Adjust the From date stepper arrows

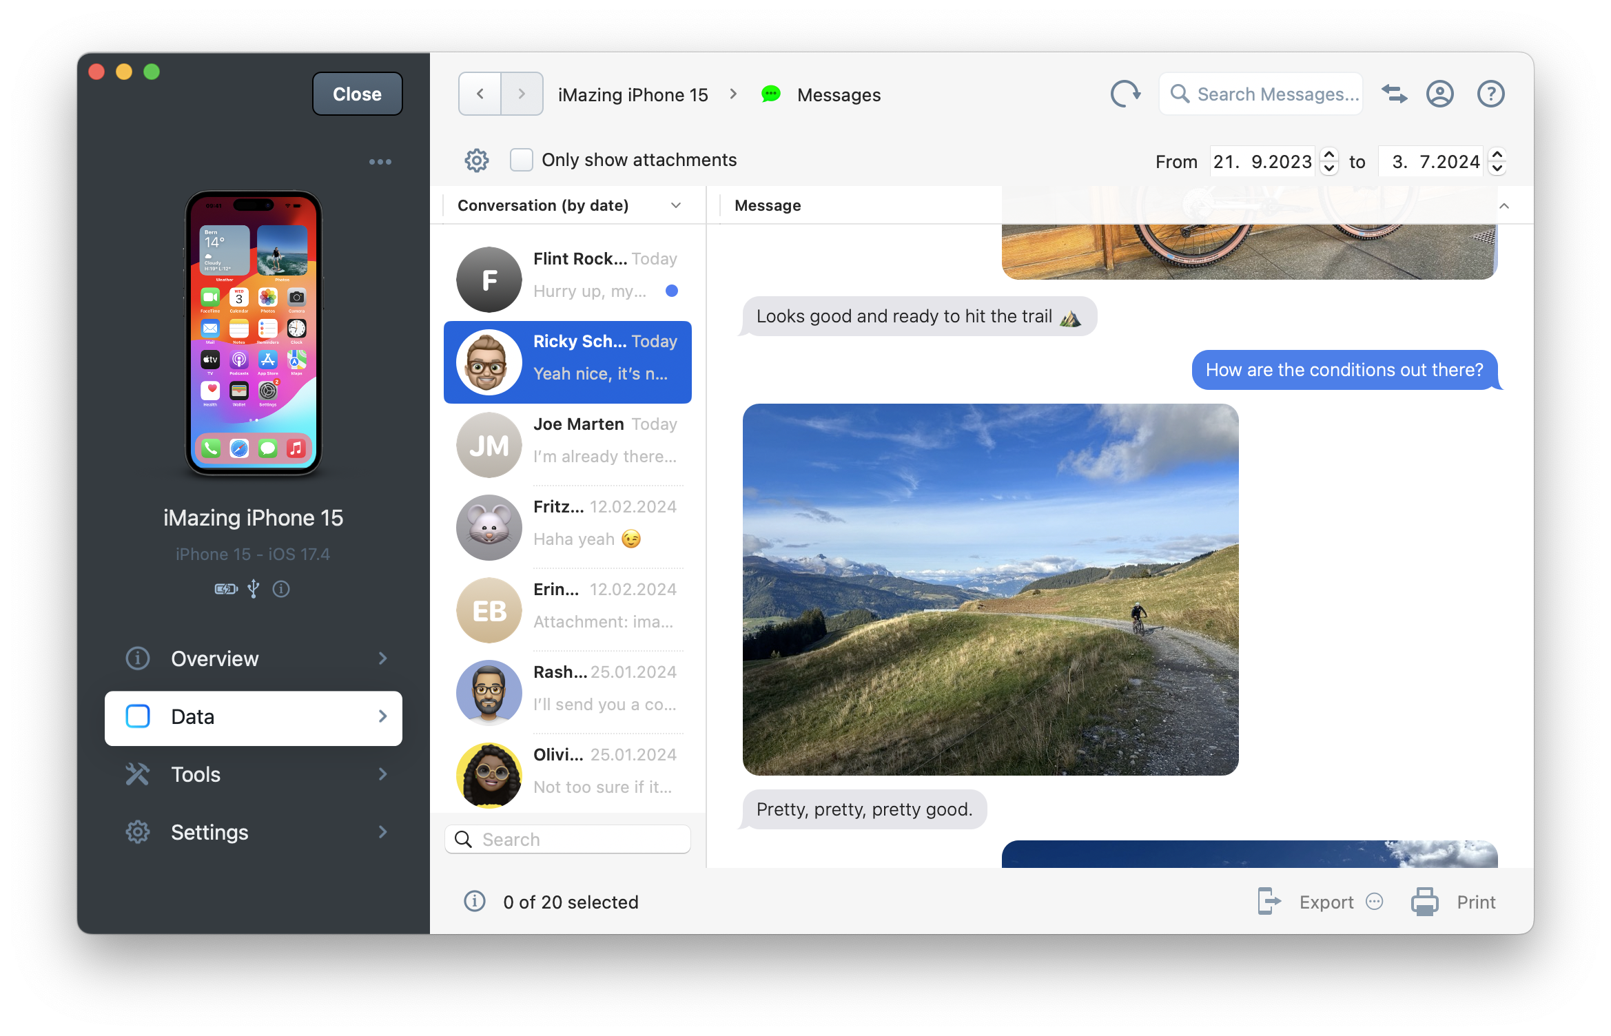click(x=1329, y=161)
